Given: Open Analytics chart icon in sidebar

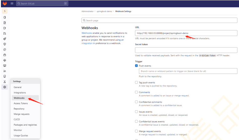Looking at the screenshot, I should coord(5,71).
